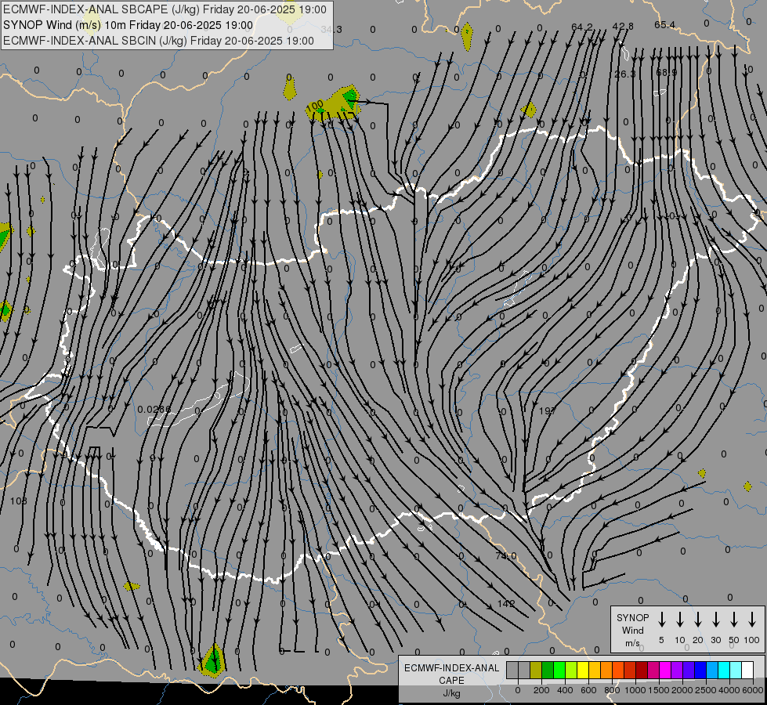Pick the olive swatch in the CAPE legend

536,670
